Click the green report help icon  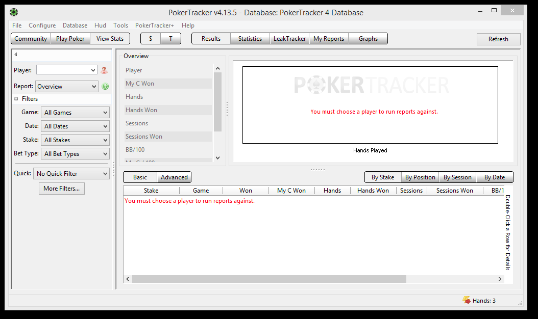(105, 86)
